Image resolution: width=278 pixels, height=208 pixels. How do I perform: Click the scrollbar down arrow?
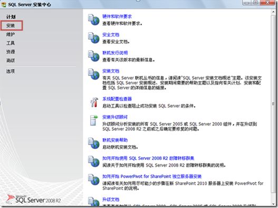(273, 204)
